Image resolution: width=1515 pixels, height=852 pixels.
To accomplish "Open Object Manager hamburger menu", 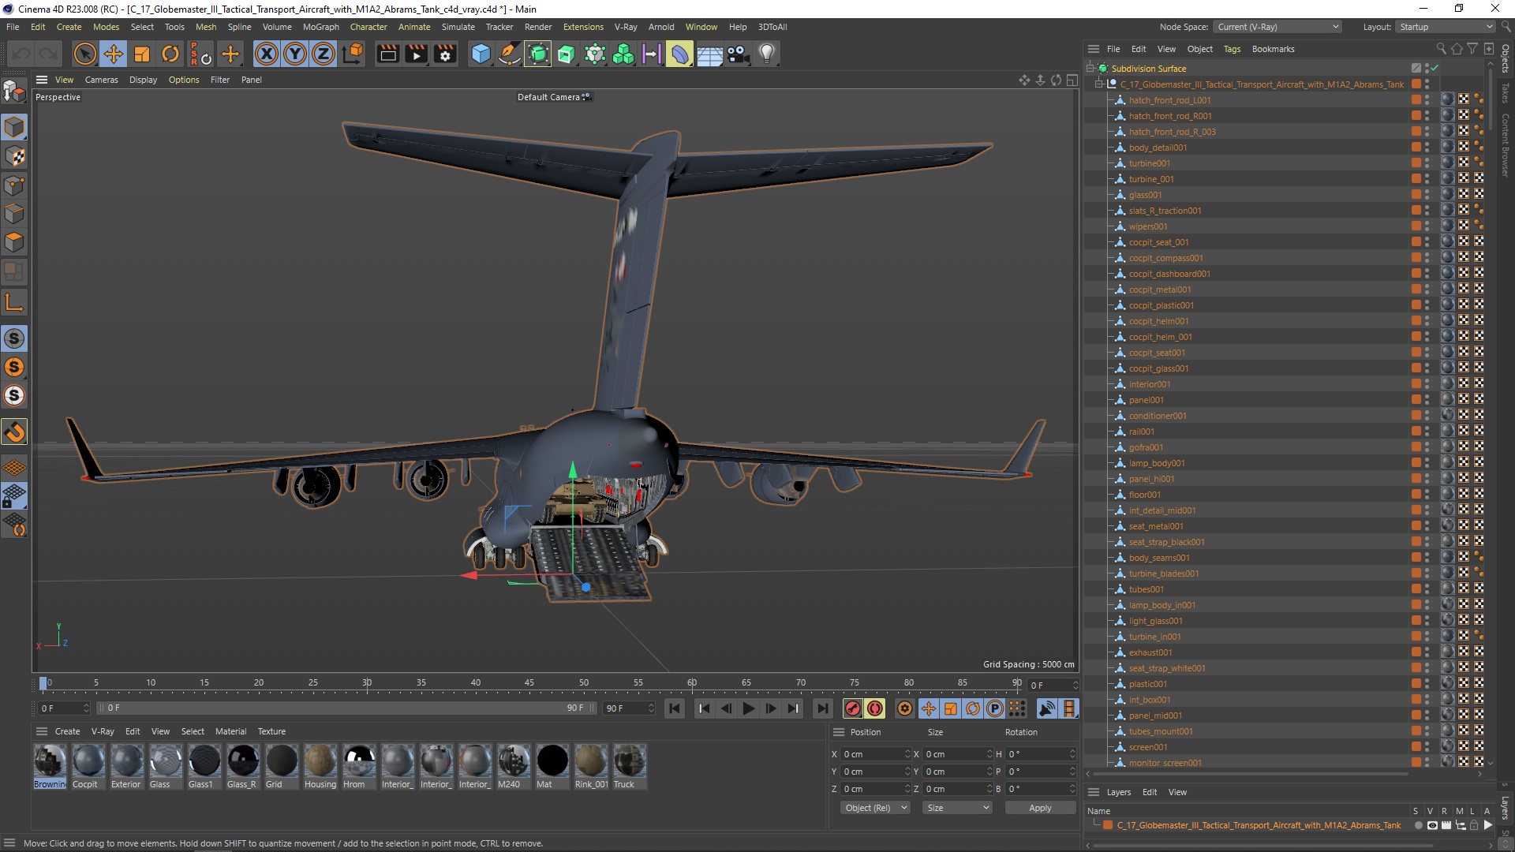I will [1094, 49].
